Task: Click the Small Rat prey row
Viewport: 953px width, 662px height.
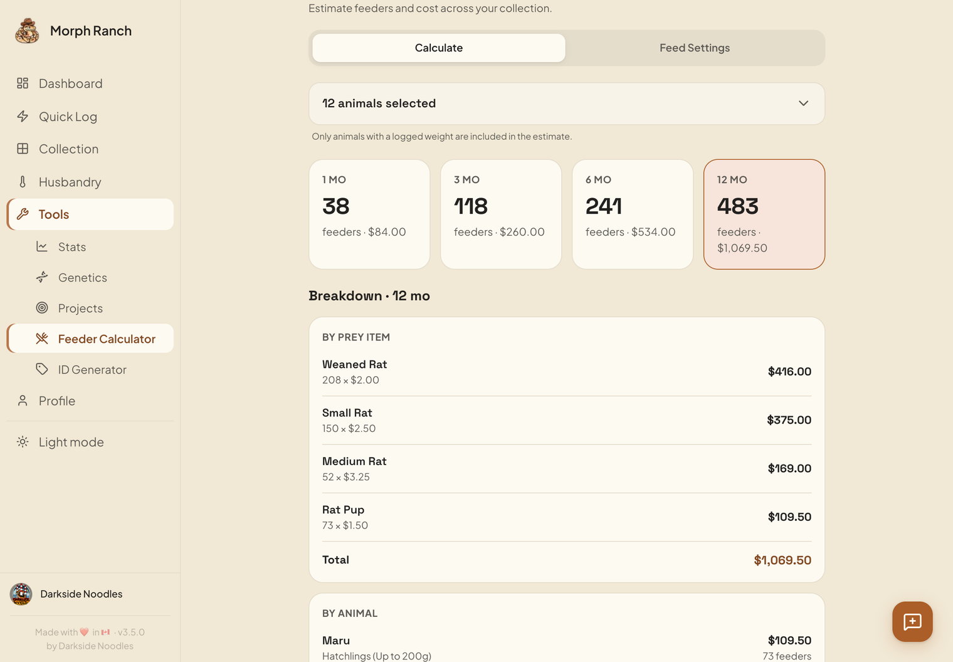Action: (567, 420)
